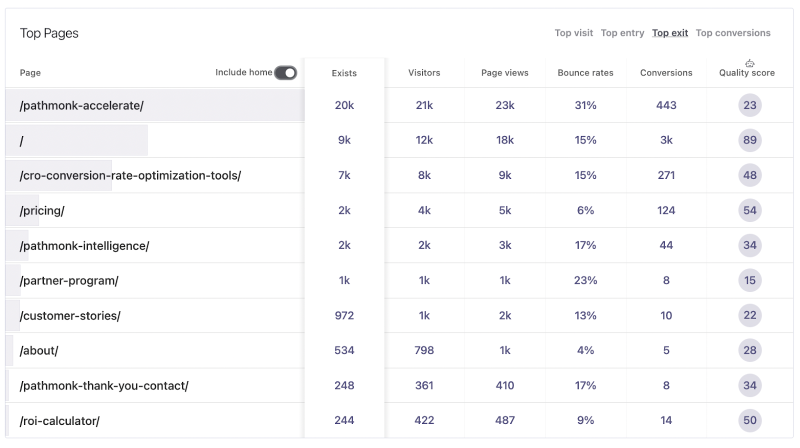This screenshot has height=448, width=800.
Task: Click the Exists column header
Action: click(344, 73)
